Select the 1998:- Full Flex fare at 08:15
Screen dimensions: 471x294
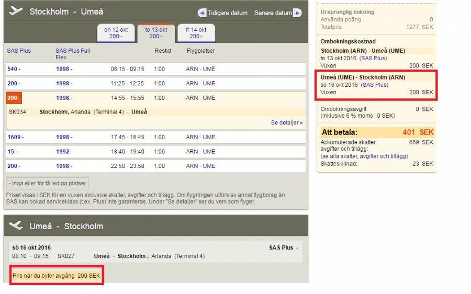click(x=65, y=69)
